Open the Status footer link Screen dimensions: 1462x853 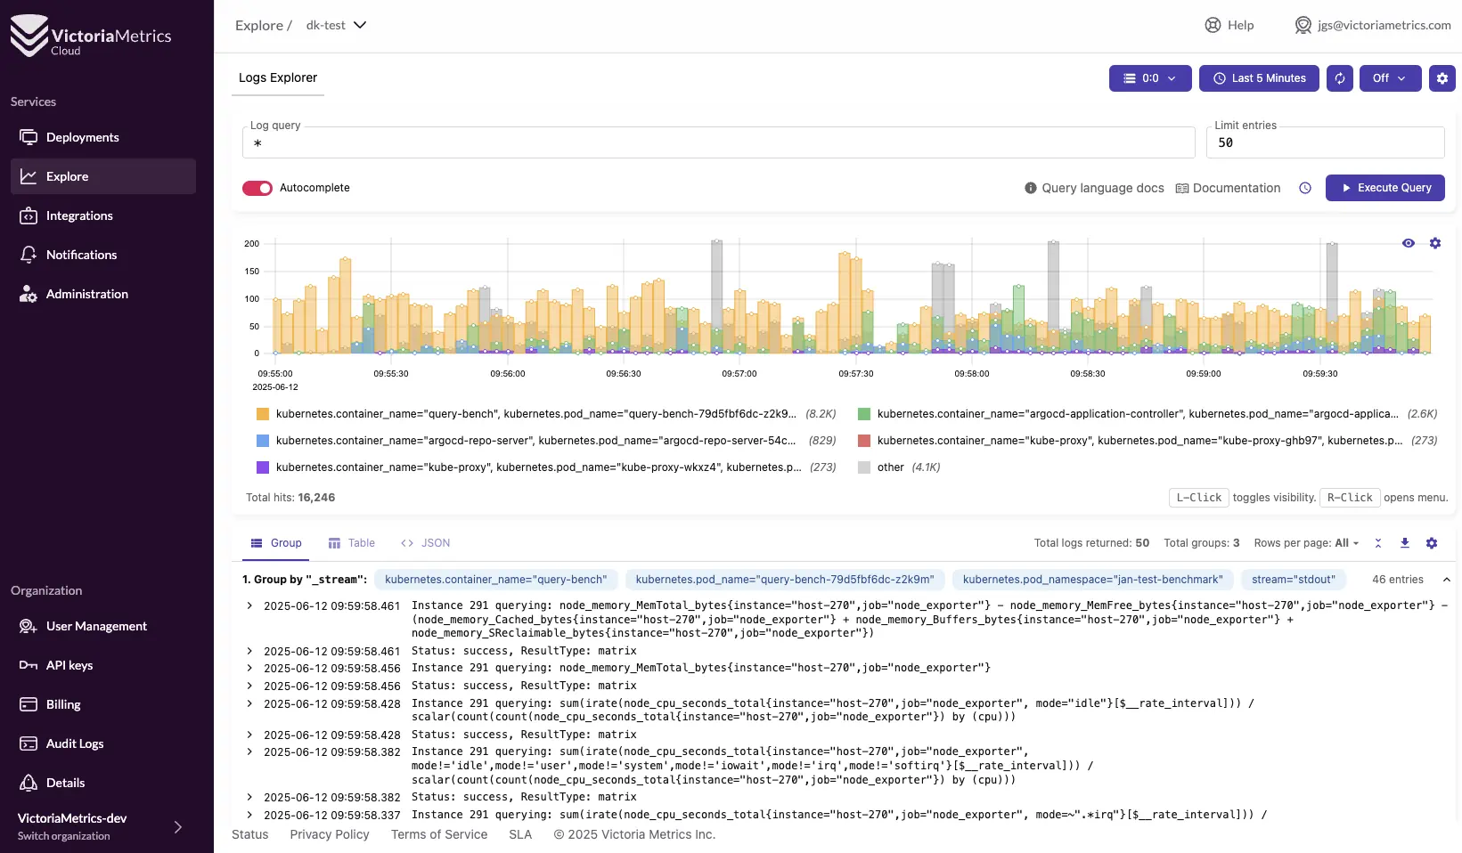(249, 834)
